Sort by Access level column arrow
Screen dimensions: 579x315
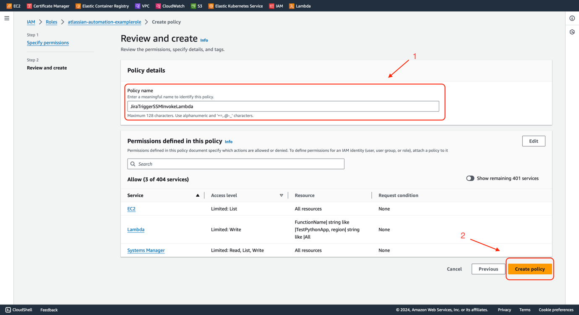coord(282,195)
